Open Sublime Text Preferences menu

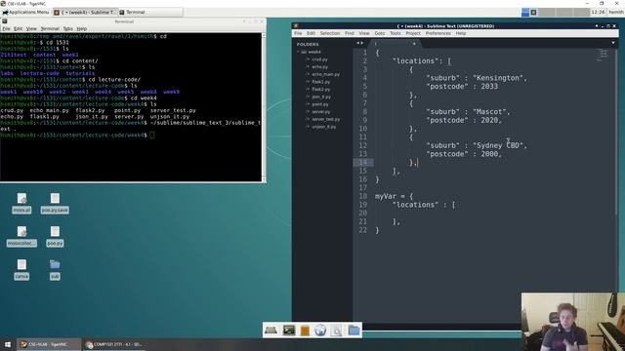point(437,33)
